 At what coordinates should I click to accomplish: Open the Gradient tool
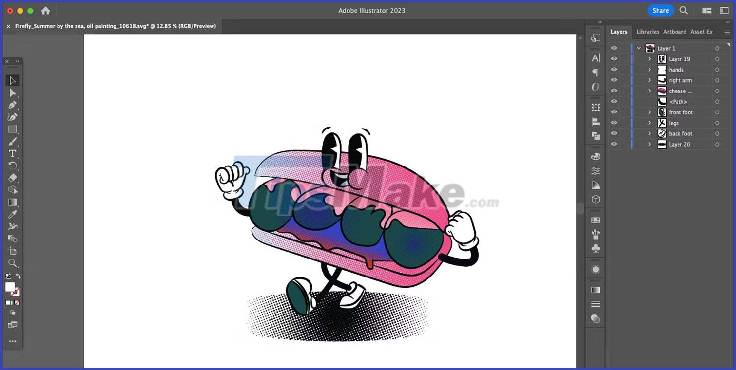(x=12, y=202)
